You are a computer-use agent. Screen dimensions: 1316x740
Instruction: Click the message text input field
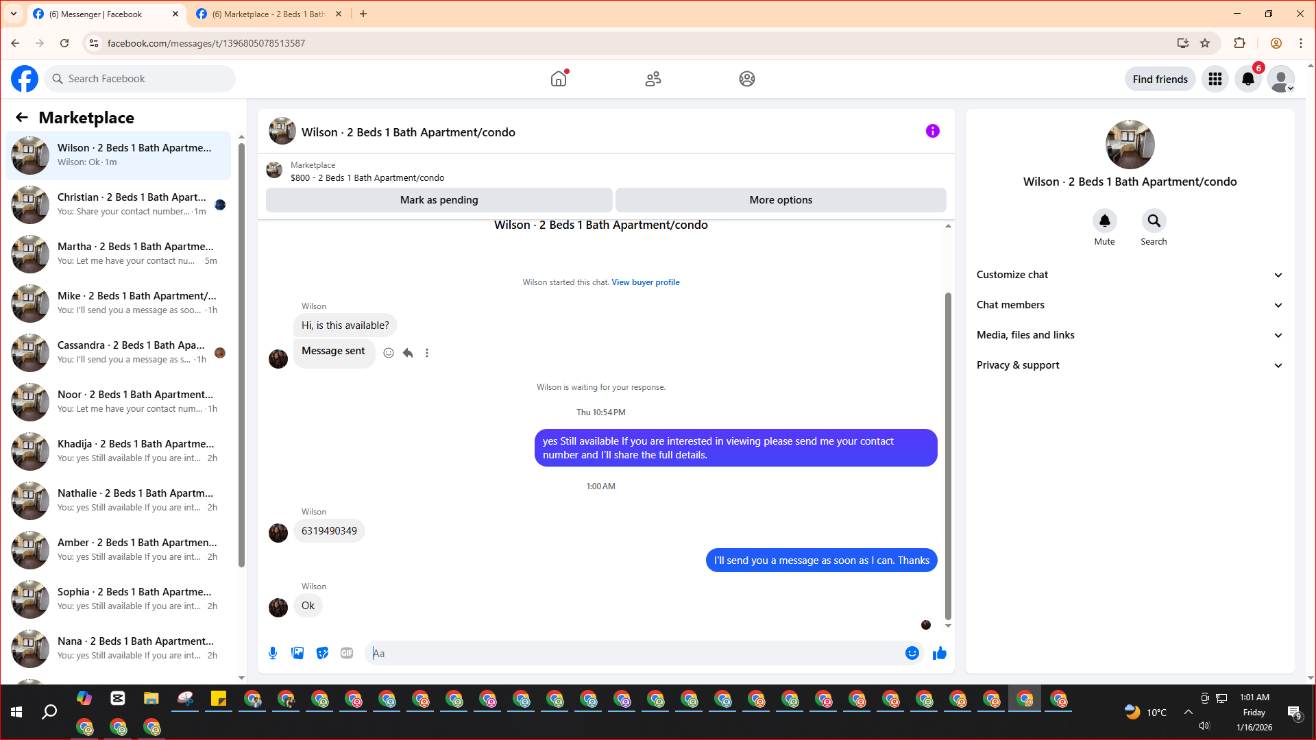click(637, 653)
